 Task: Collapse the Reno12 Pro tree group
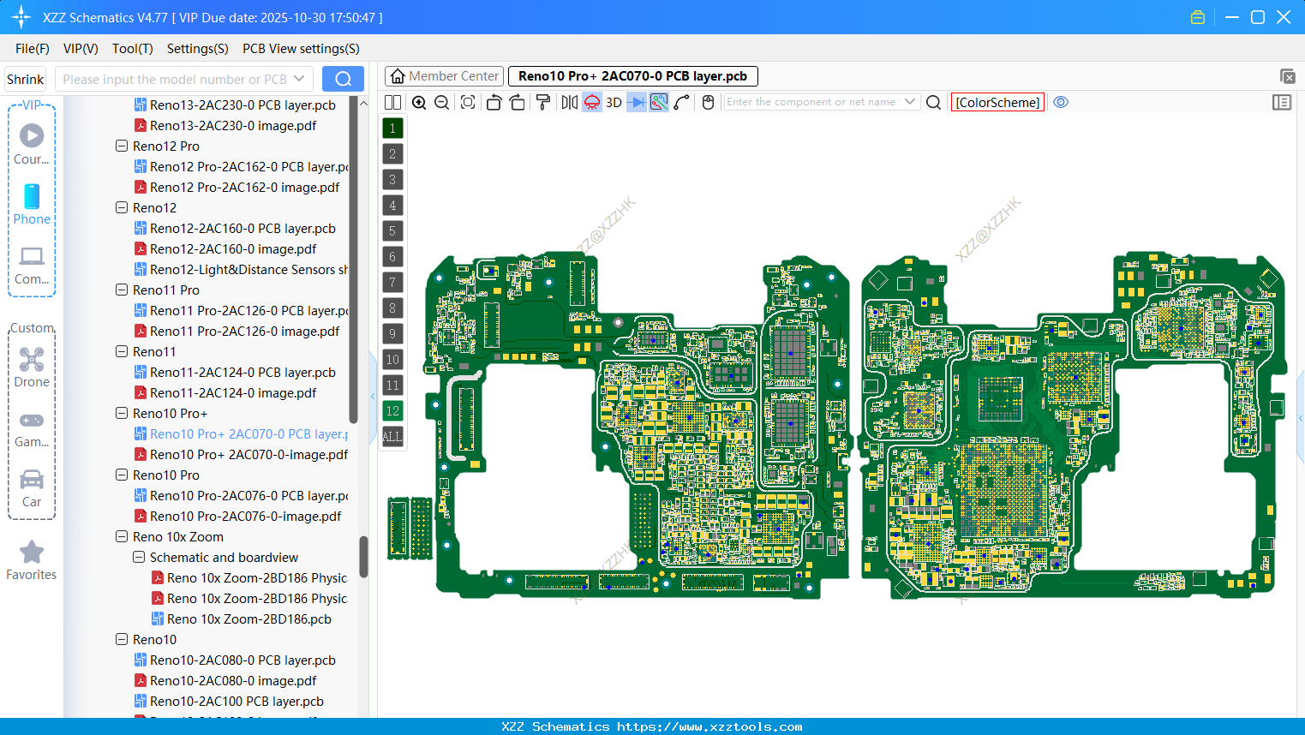tap(121, 146)
